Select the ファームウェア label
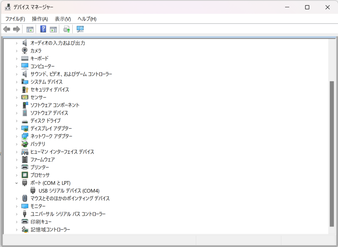Image resolution: width=338 pixels, height=247 pixels. click(x=43, y=160)
